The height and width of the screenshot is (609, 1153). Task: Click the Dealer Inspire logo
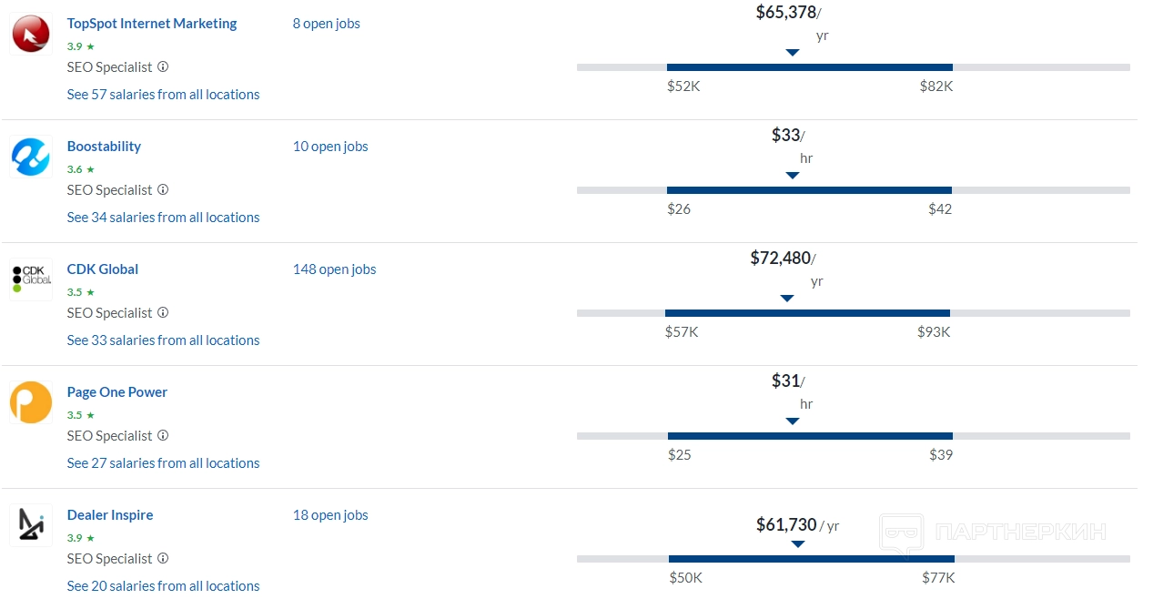click(31, 525)
